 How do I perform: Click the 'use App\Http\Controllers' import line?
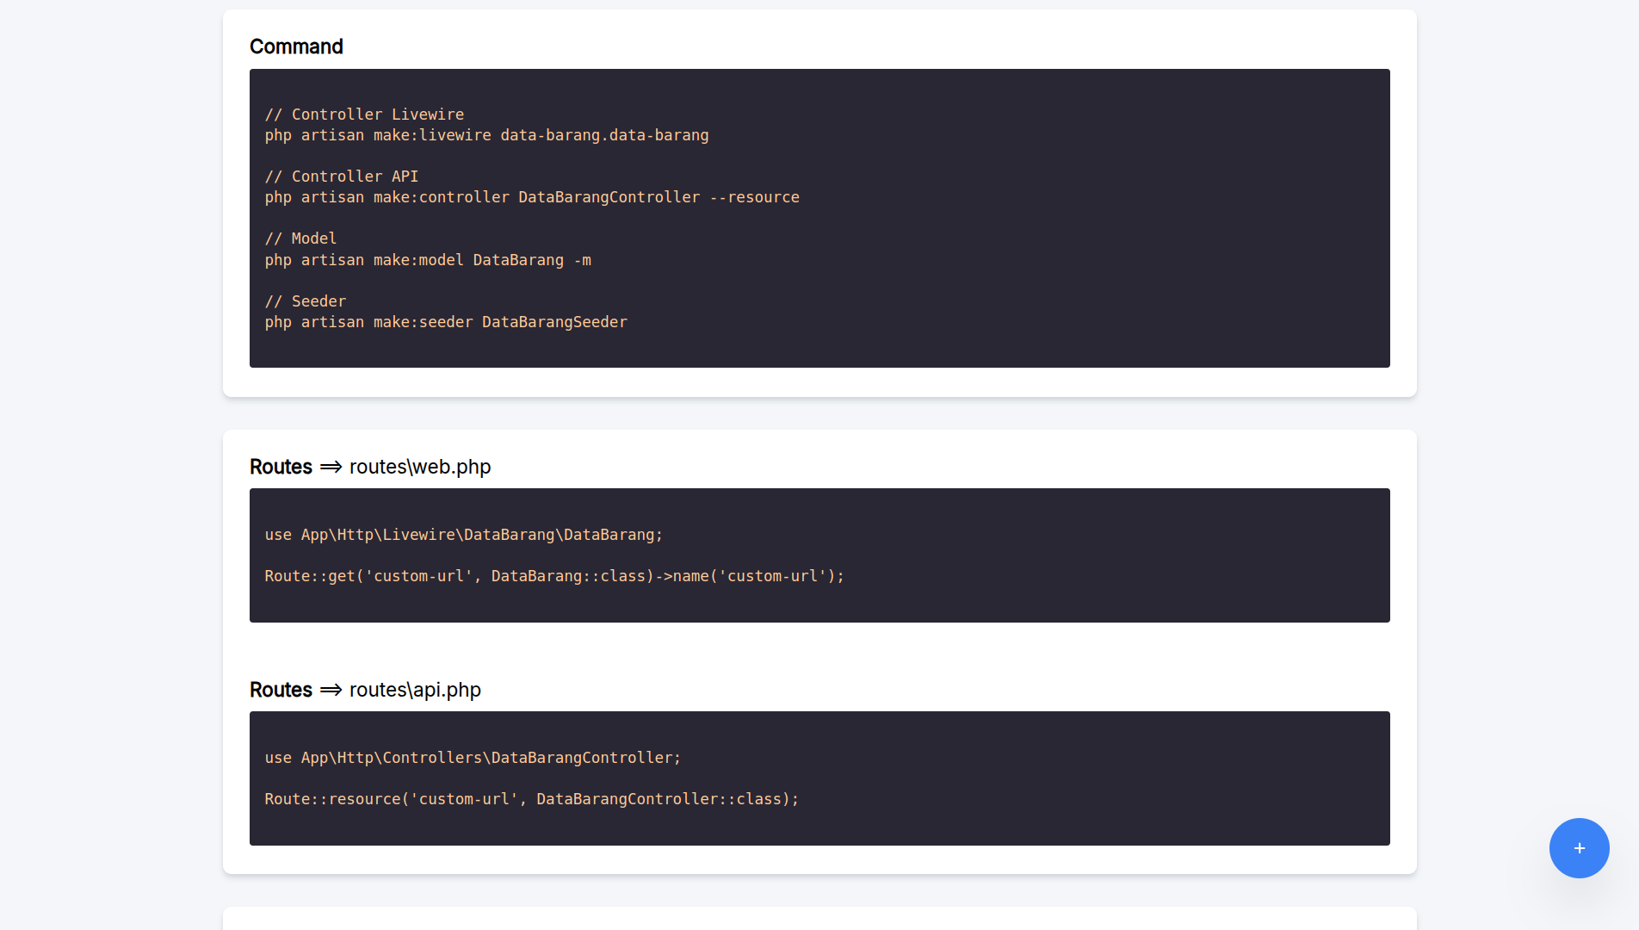tap(473, 758)
